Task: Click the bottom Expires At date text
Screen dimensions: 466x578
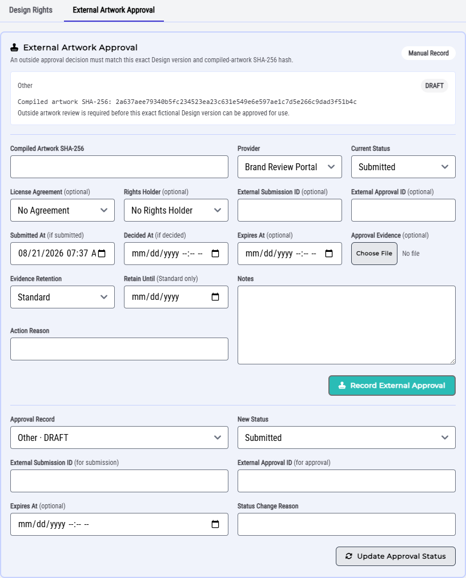Action: click(54, 524)
